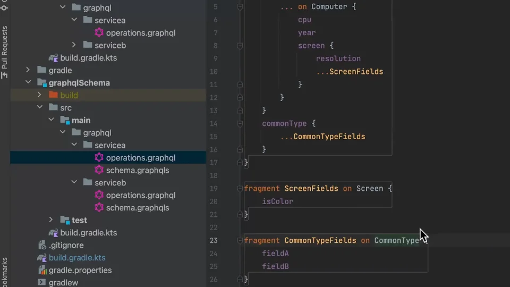This screenshot has height=287, width=510.
Task: Fold the ScreenFields fragment at line 19
Action: coord(240,189)
